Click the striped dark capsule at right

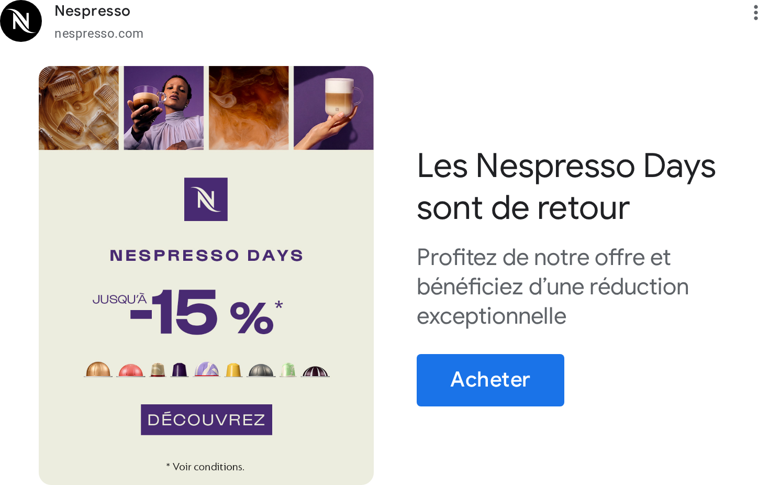tap(316, 371)
